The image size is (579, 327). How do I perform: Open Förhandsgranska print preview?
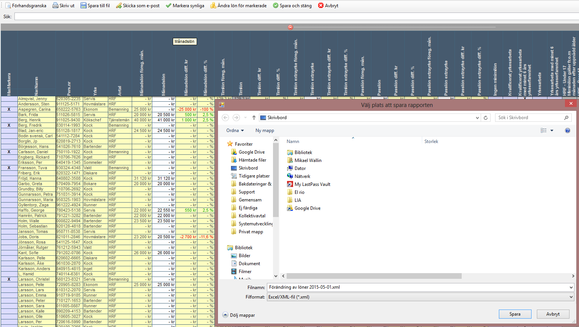tap(25, 6)
